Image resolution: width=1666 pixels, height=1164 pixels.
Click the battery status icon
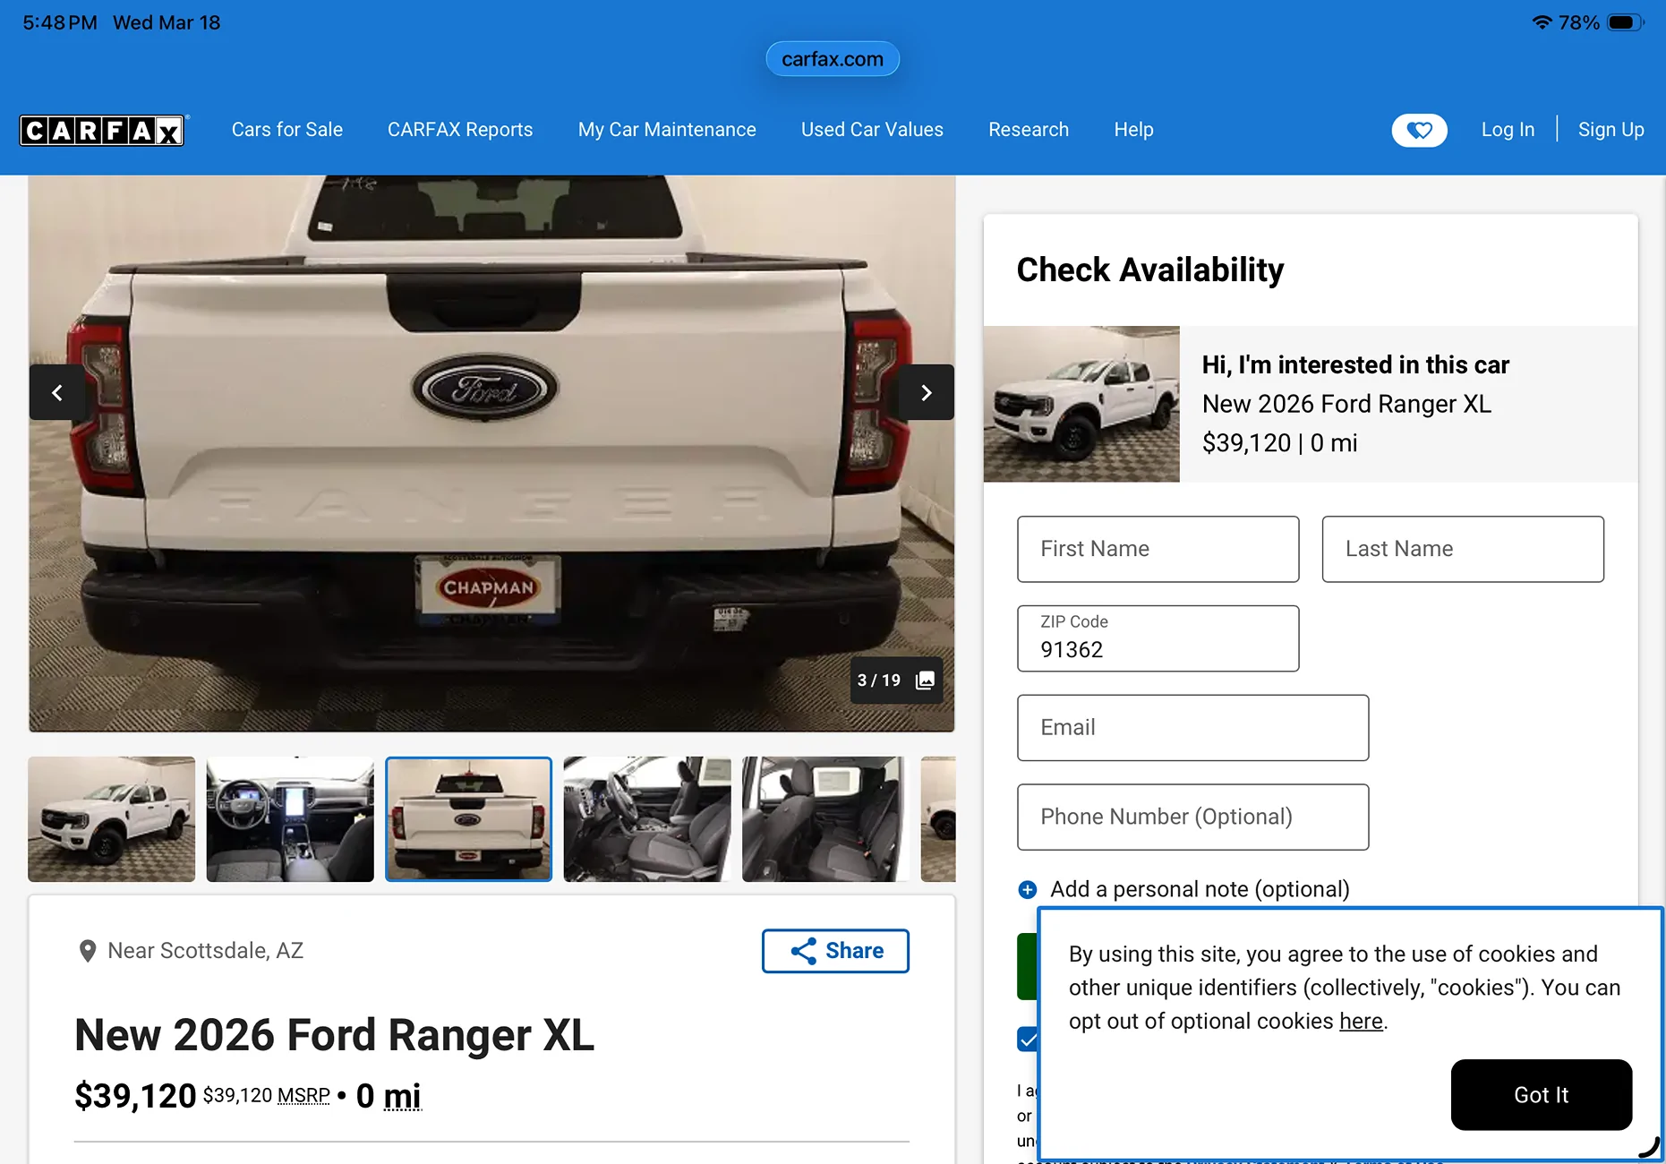[1625, 22]
